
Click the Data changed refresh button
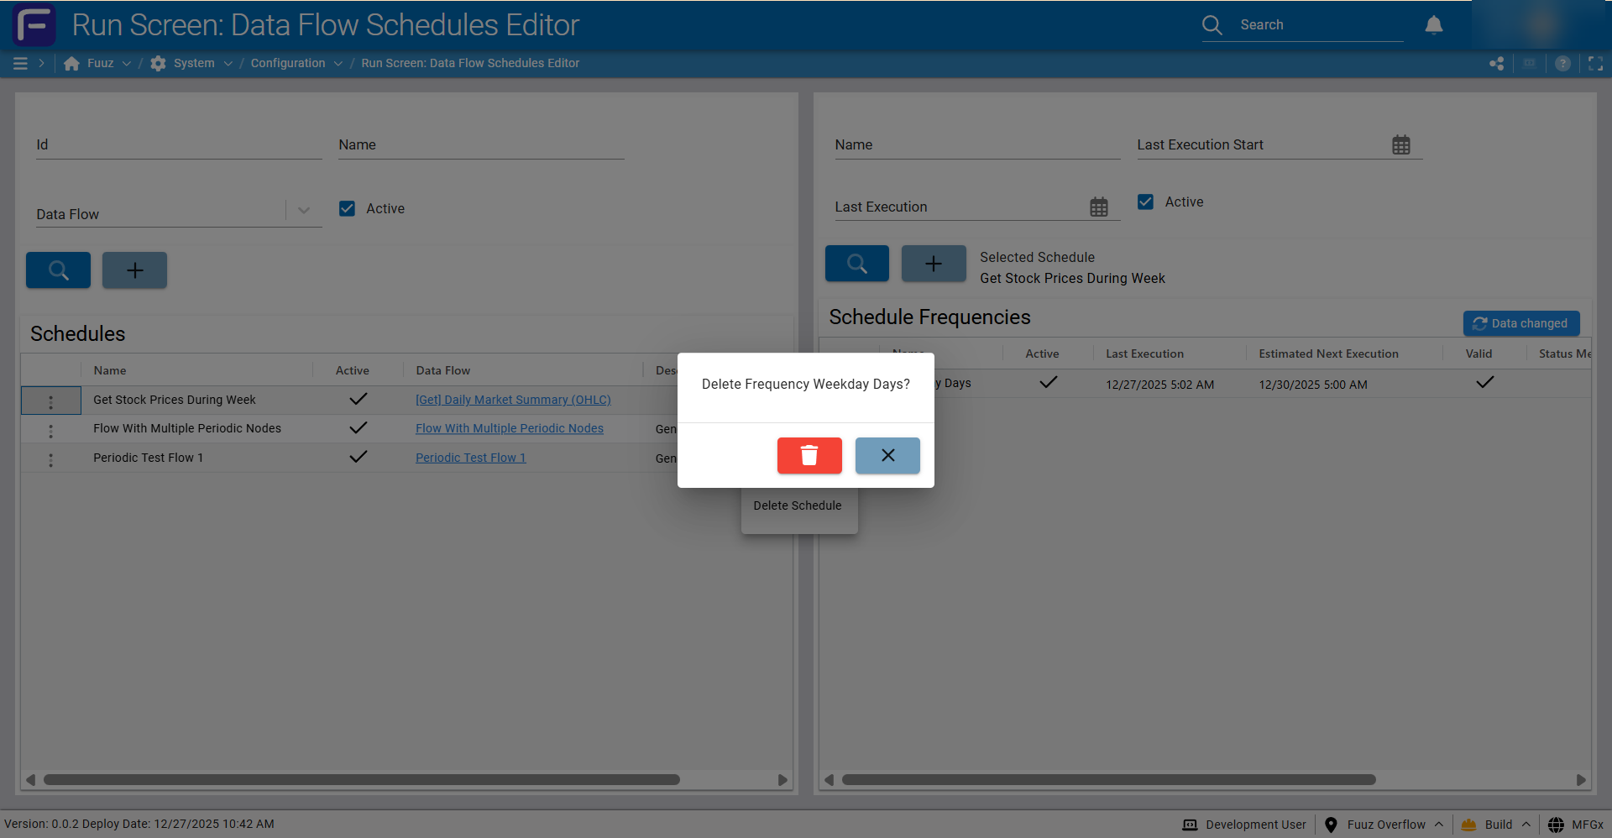pos(1520,323)
